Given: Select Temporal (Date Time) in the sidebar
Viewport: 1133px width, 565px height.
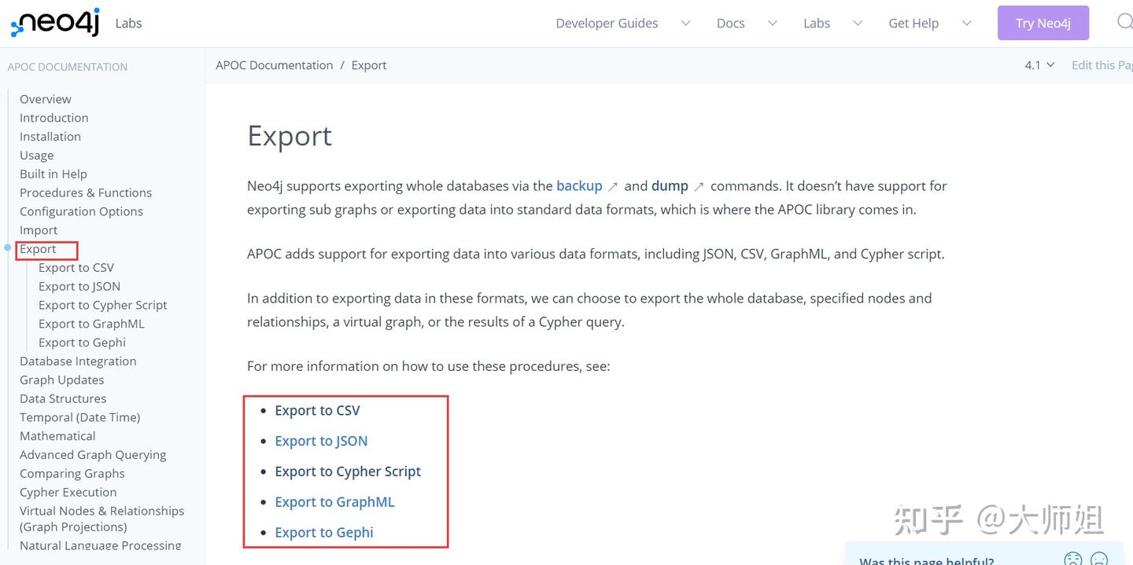Looking at the screenshot, I should click(x=79, y=416).
